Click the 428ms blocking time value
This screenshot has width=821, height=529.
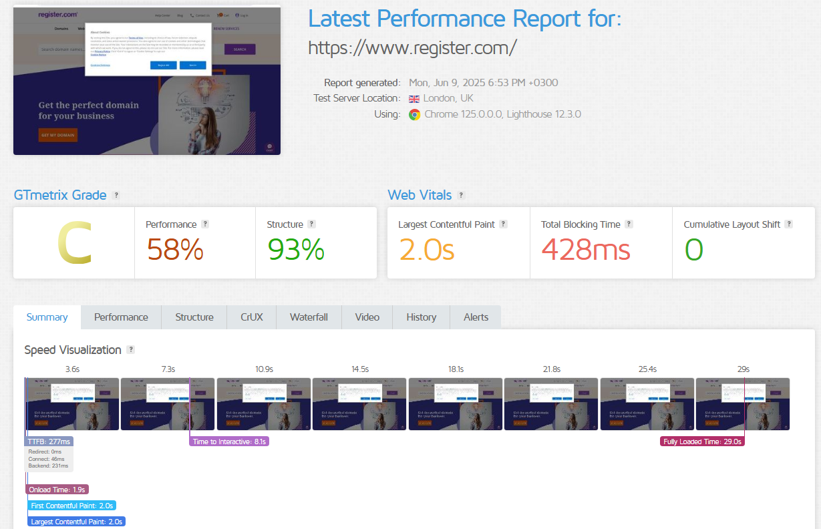pos(586,250)
